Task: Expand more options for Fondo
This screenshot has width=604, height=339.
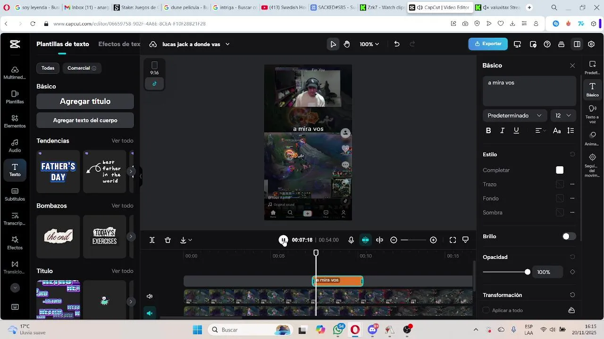Action: [x=572, y=198]
